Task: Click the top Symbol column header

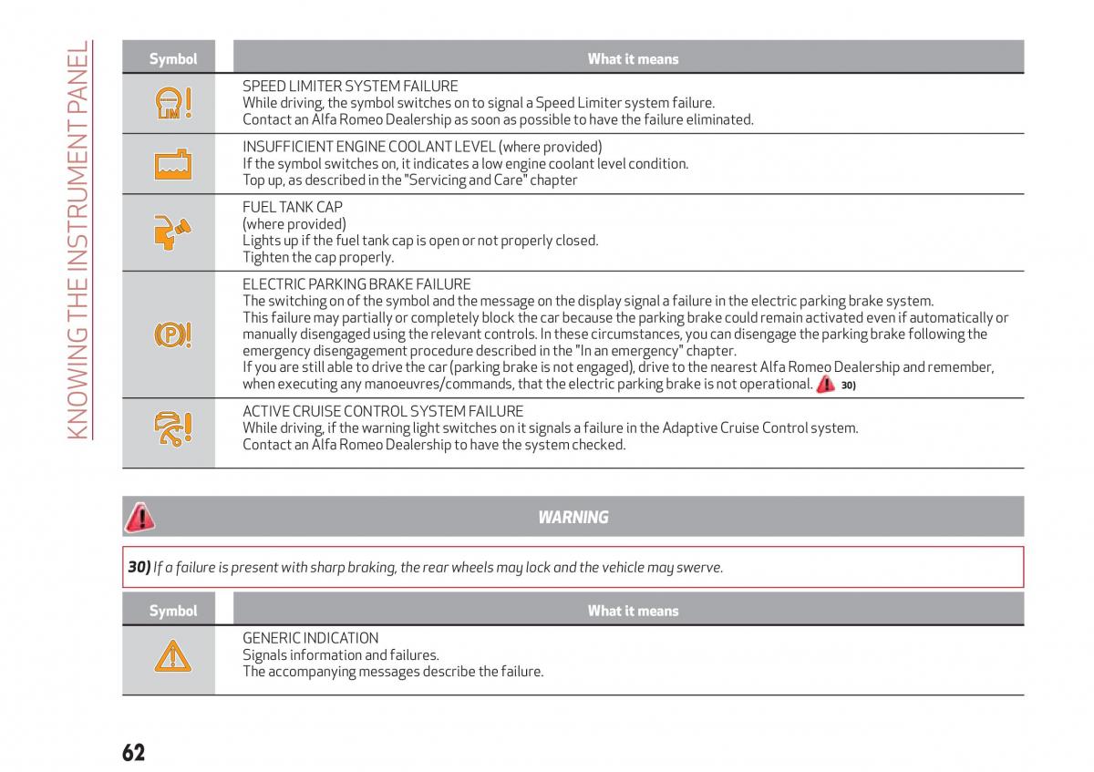Action: tap(173, 58)
